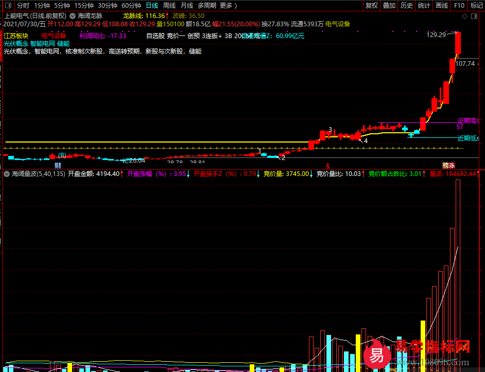Open the 复权 adjustment menu
The width and height of the screenshot is (485, 372).
tap(372, 6)
